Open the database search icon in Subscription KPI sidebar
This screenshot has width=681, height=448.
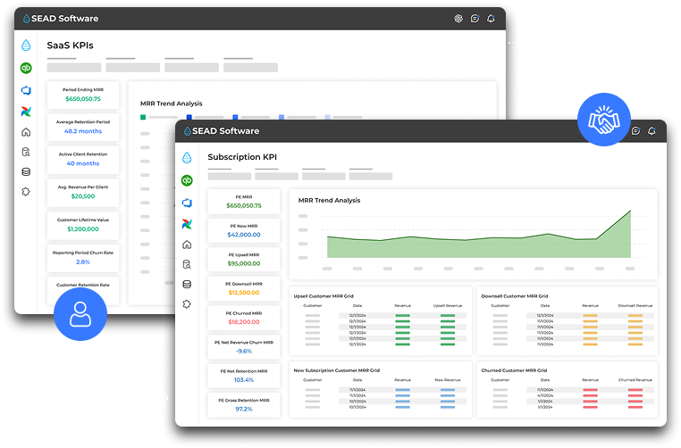tap(187, 264)
